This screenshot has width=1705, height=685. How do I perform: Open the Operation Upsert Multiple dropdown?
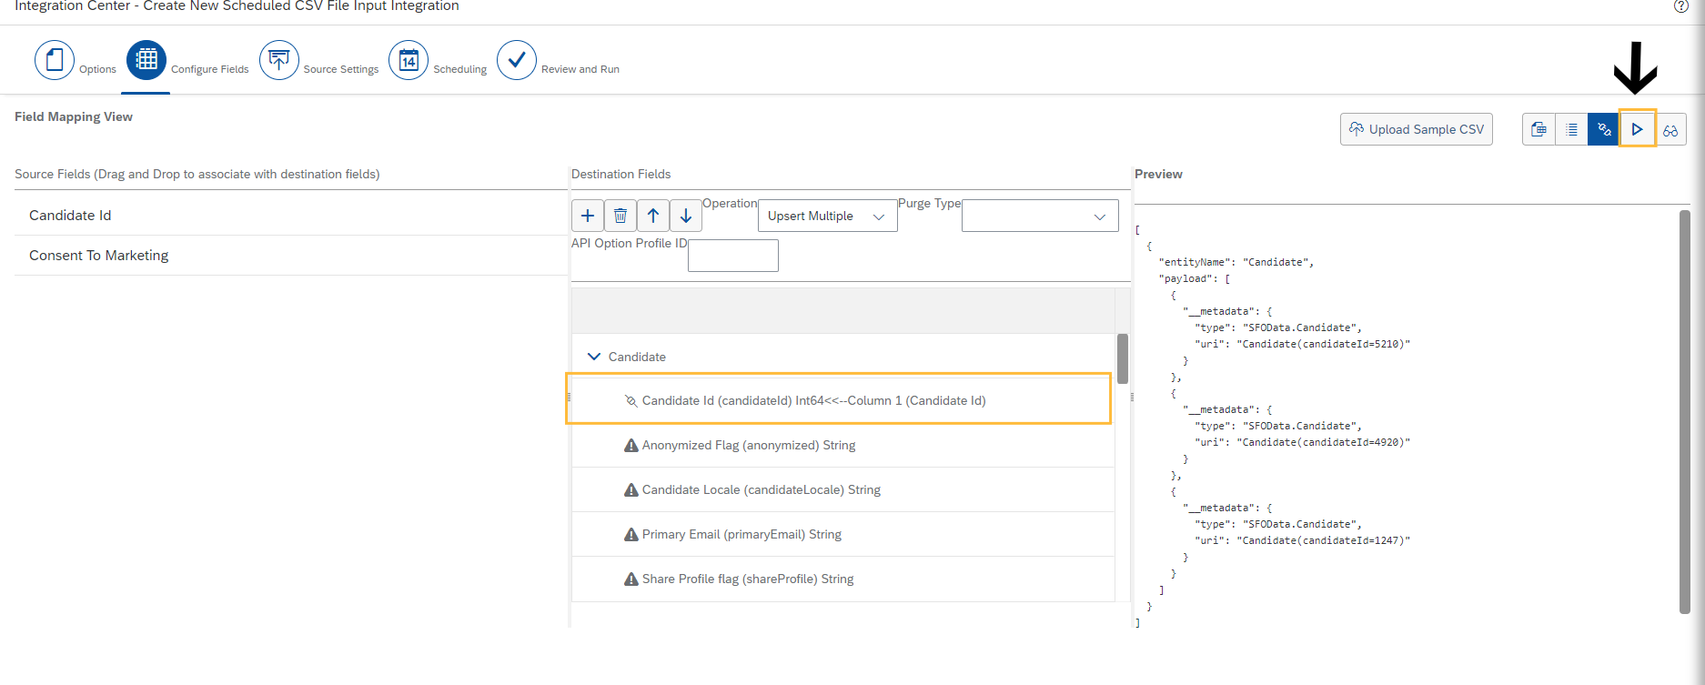pyautogui.click(x=828, y=216)
